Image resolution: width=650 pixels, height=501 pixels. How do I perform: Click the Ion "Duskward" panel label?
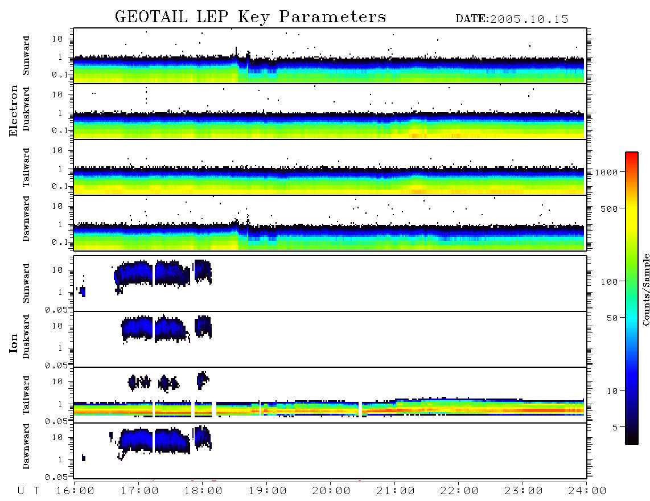pos(26,336)
